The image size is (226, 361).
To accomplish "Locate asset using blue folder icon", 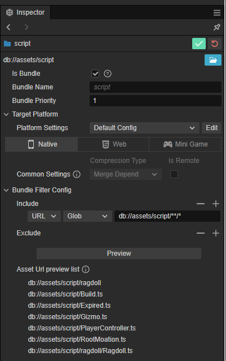I will pyautogui.click(x=213, y=60).
